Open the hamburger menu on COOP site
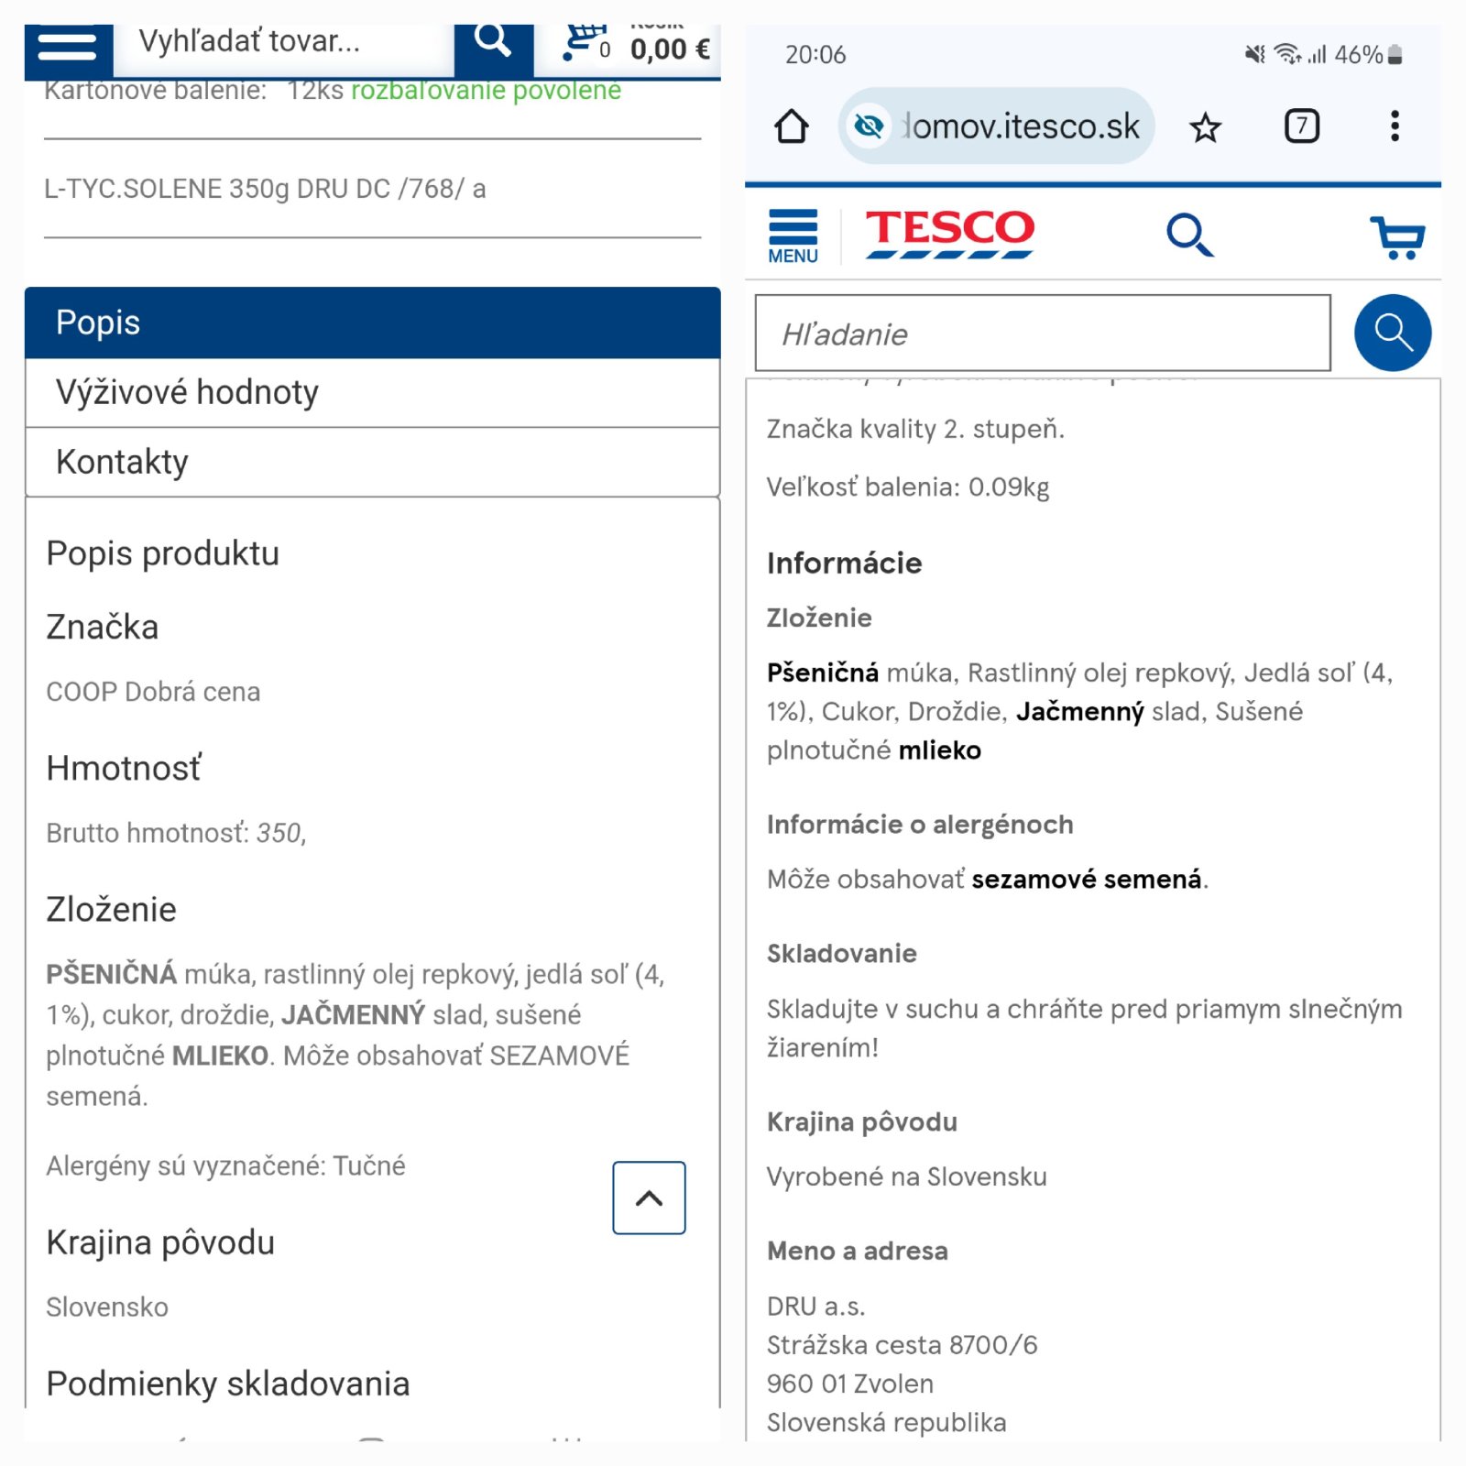Screen dimensions: 1466x1466 68,48
